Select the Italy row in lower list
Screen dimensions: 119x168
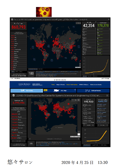19,120
